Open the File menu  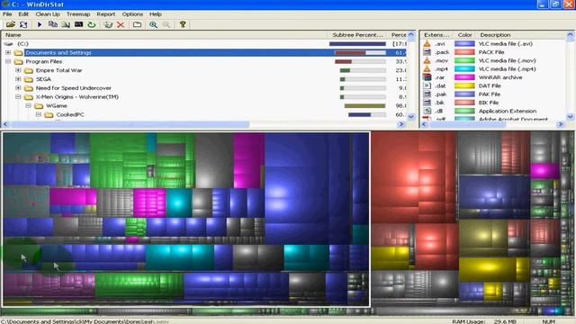(7, 14)
